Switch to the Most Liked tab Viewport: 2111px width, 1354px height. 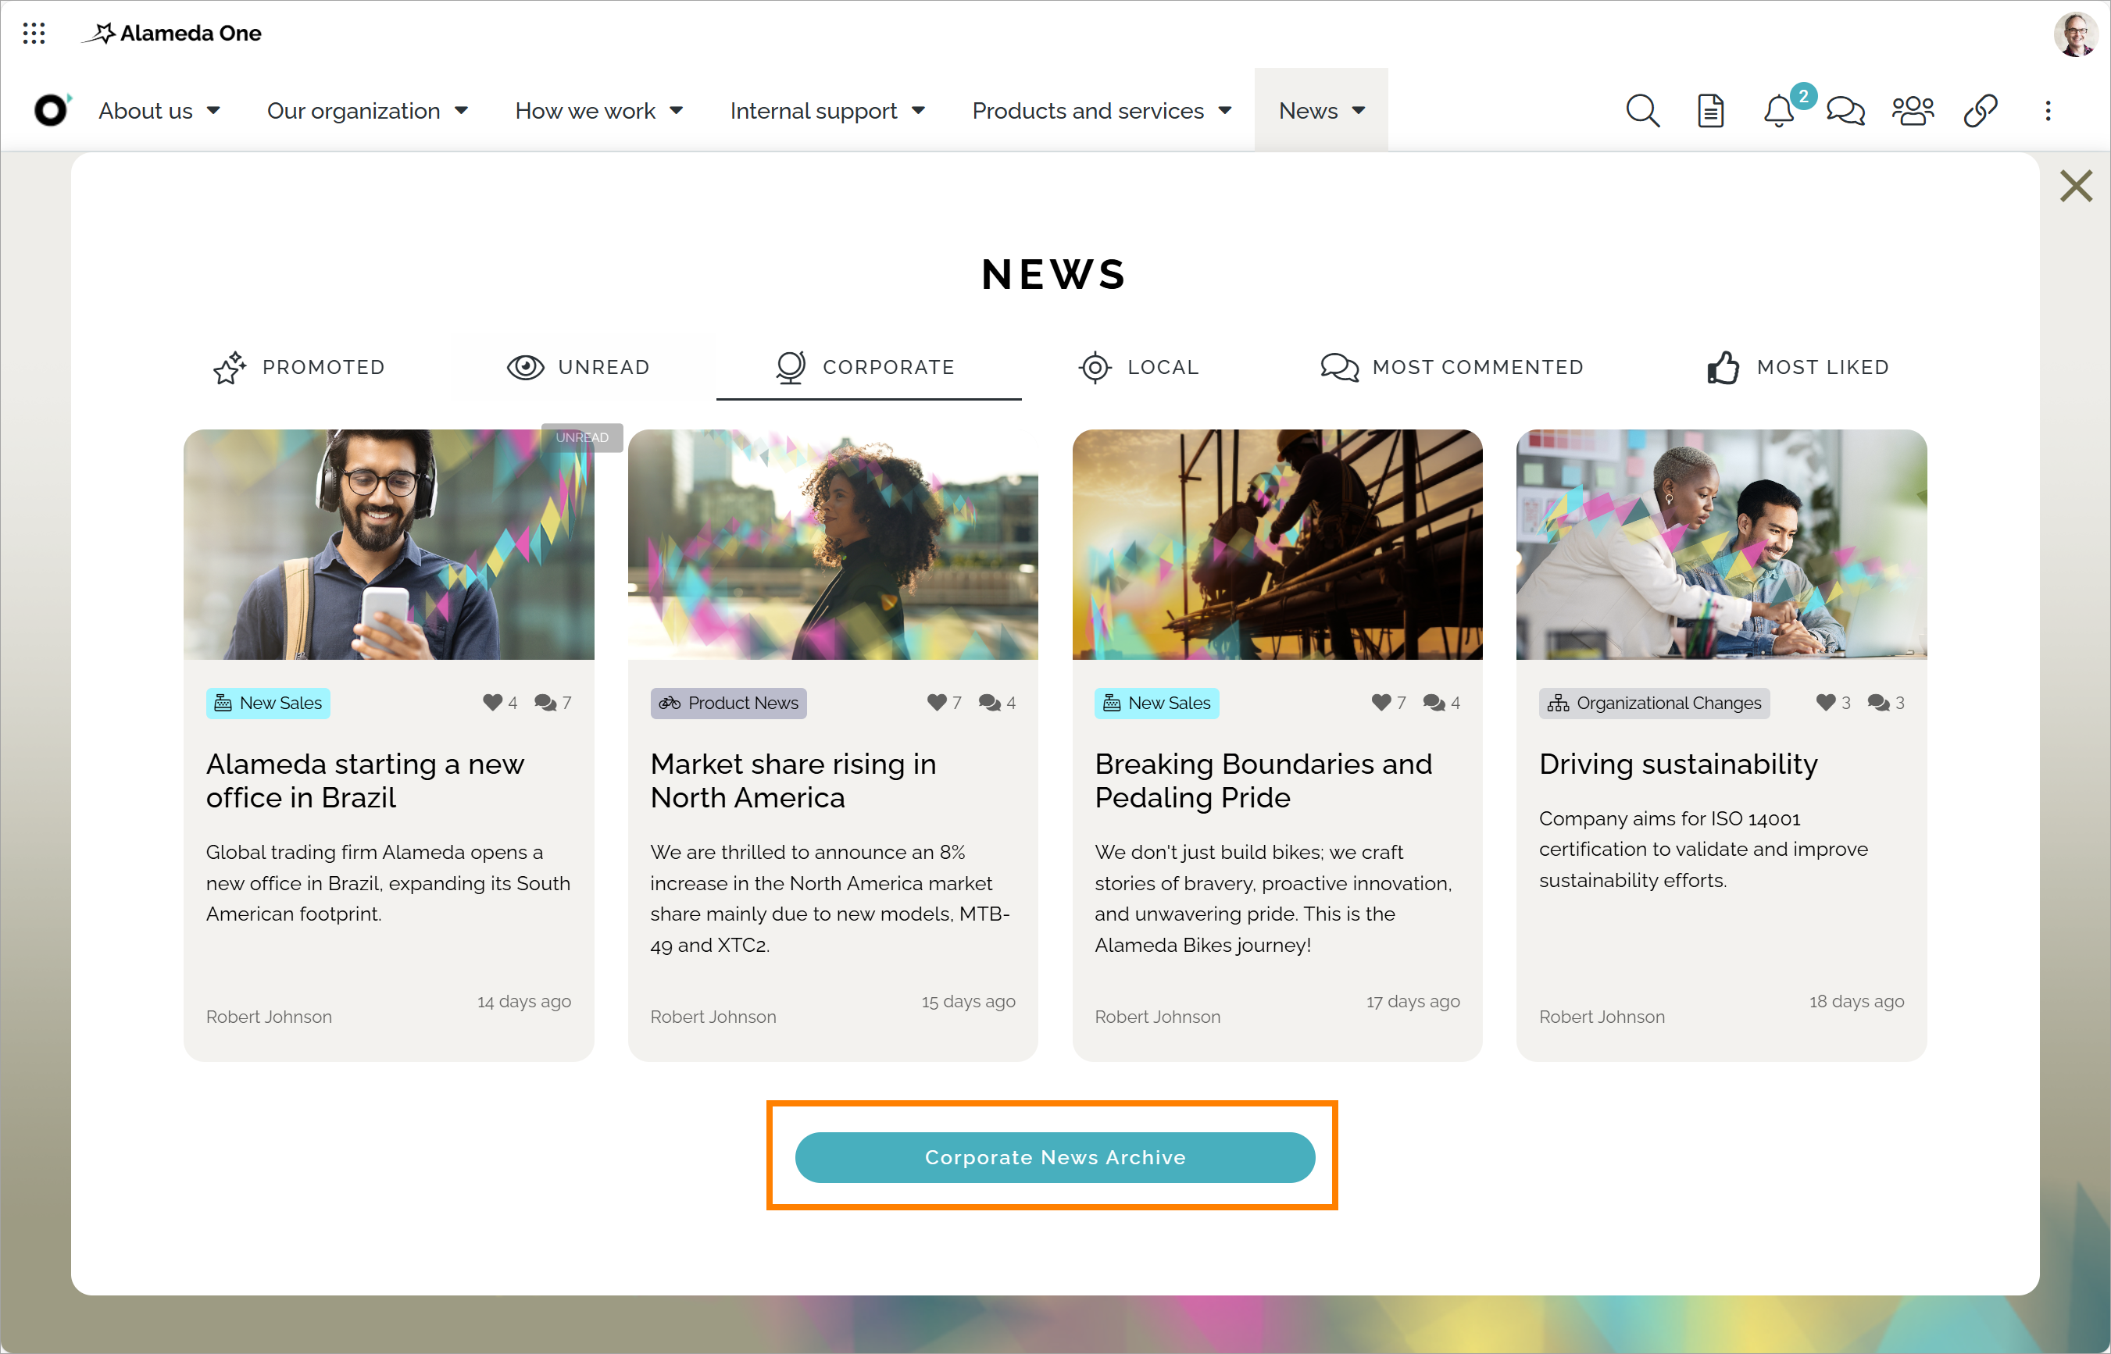click(1797, 367)
